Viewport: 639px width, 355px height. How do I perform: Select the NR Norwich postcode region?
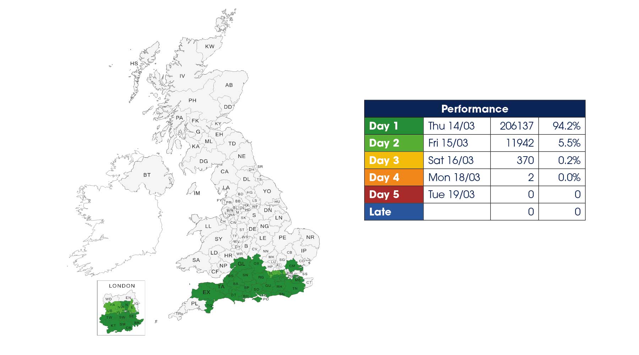click(310, 237)
